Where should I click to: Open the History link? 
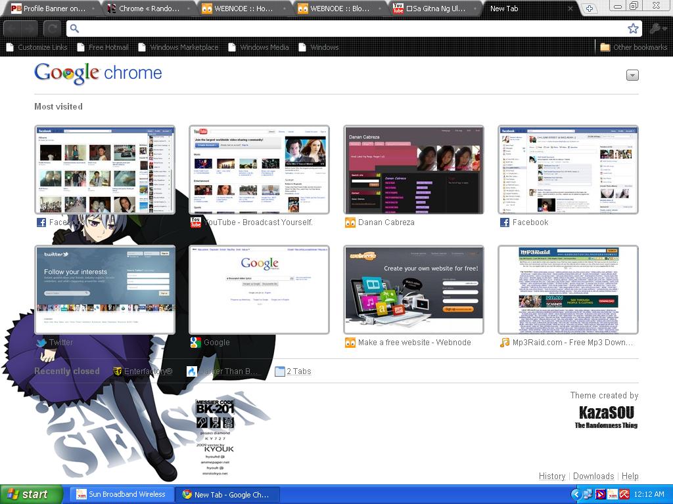pyautogui.click(x=551, y=476)
